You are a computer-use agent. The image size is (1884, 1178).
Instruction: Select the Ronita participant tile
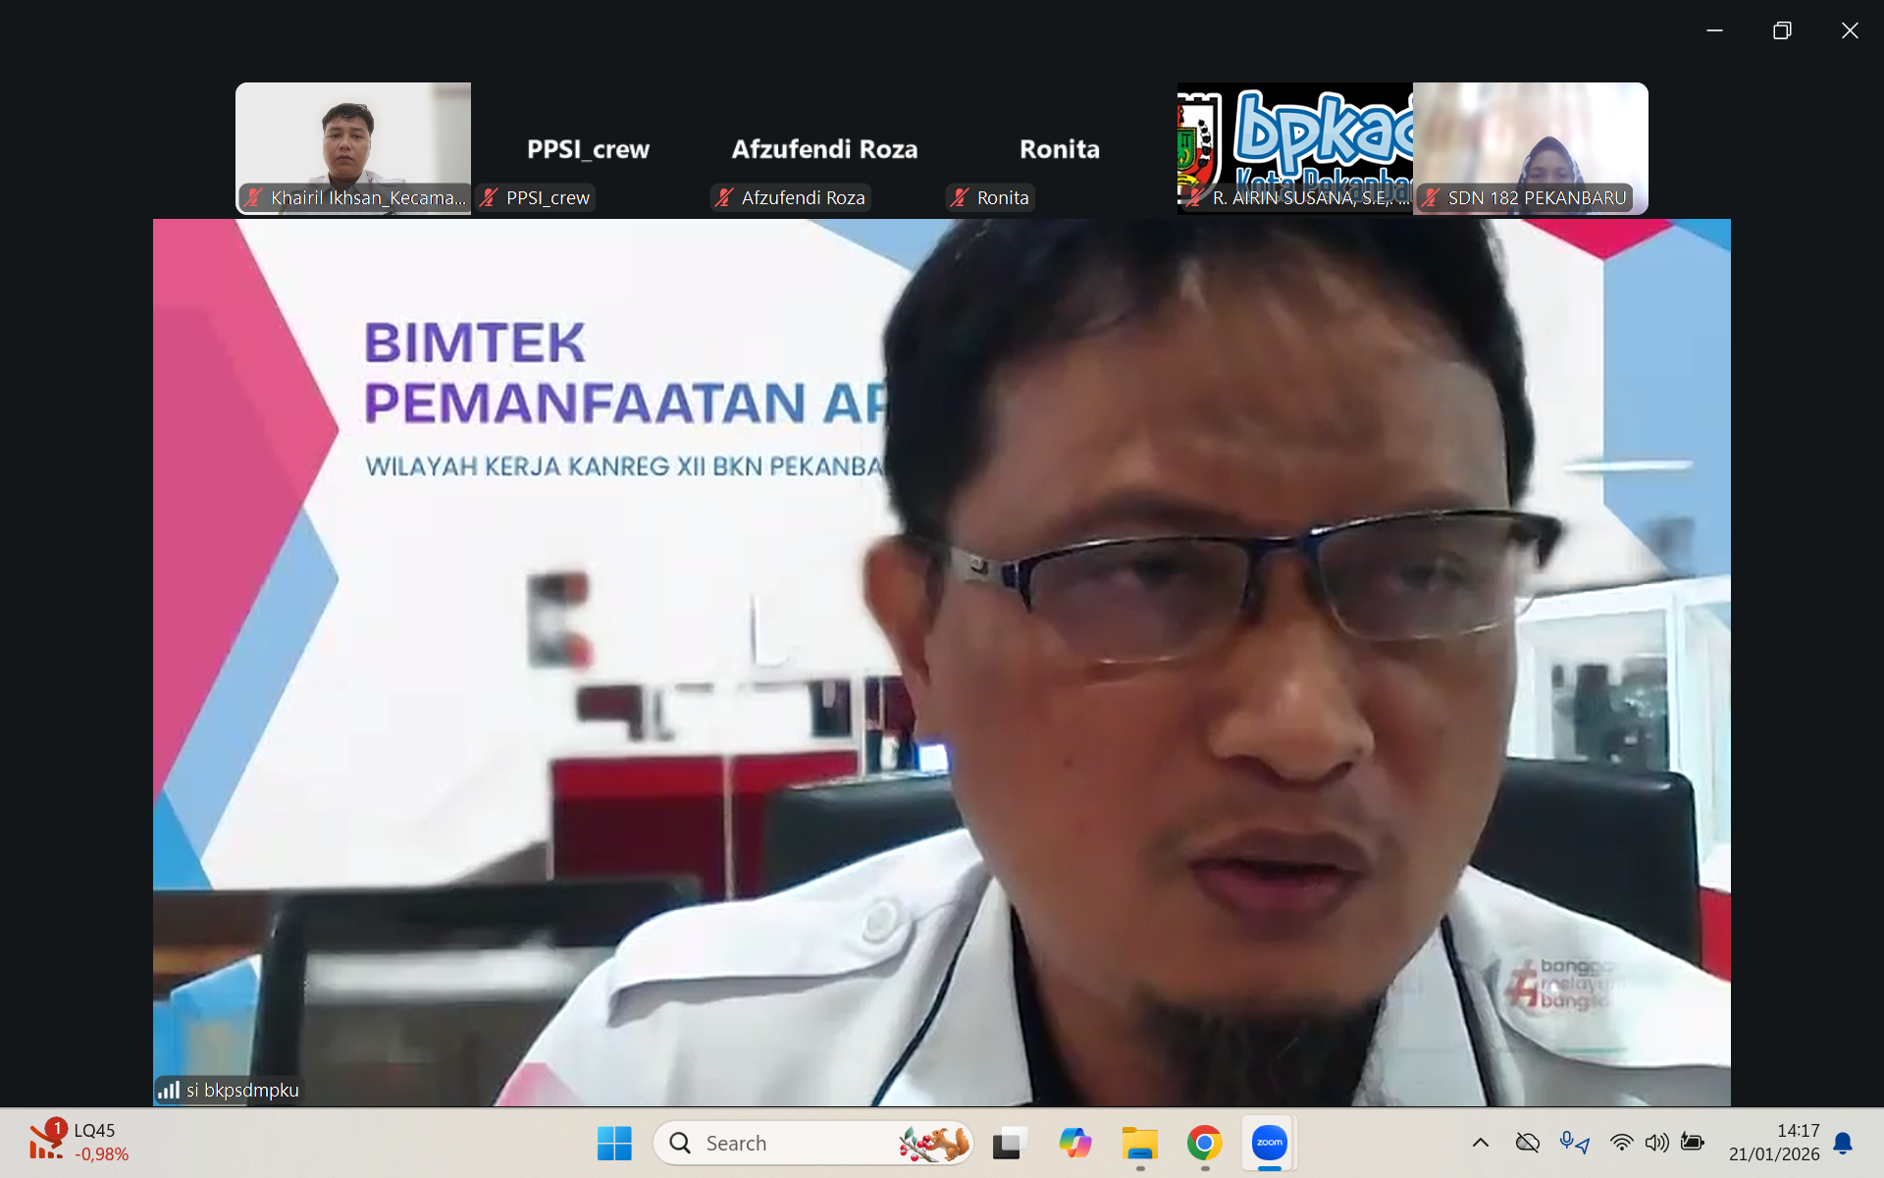tap(1060, 148)
